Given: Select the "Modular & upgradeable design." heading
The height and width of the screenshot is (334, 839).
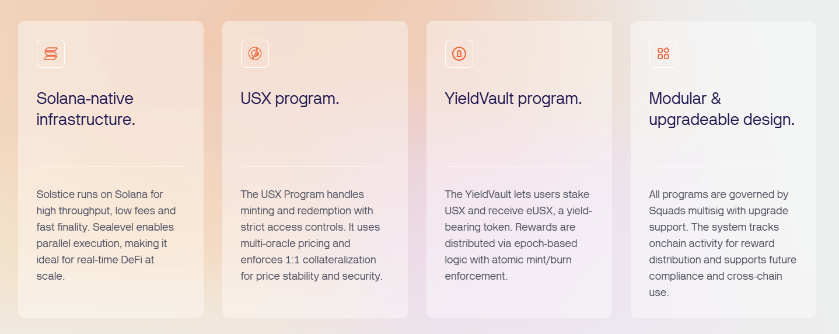Looking at the screenshot, I should pyautogui.click(x=721, y=109).
